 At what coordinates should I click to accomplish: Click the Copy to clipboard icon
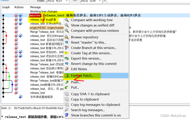pos(67,99)
